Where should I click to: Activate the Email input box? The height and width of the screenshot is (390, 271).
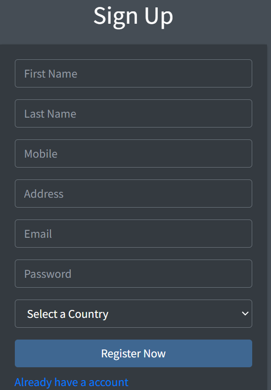(134, 233)
